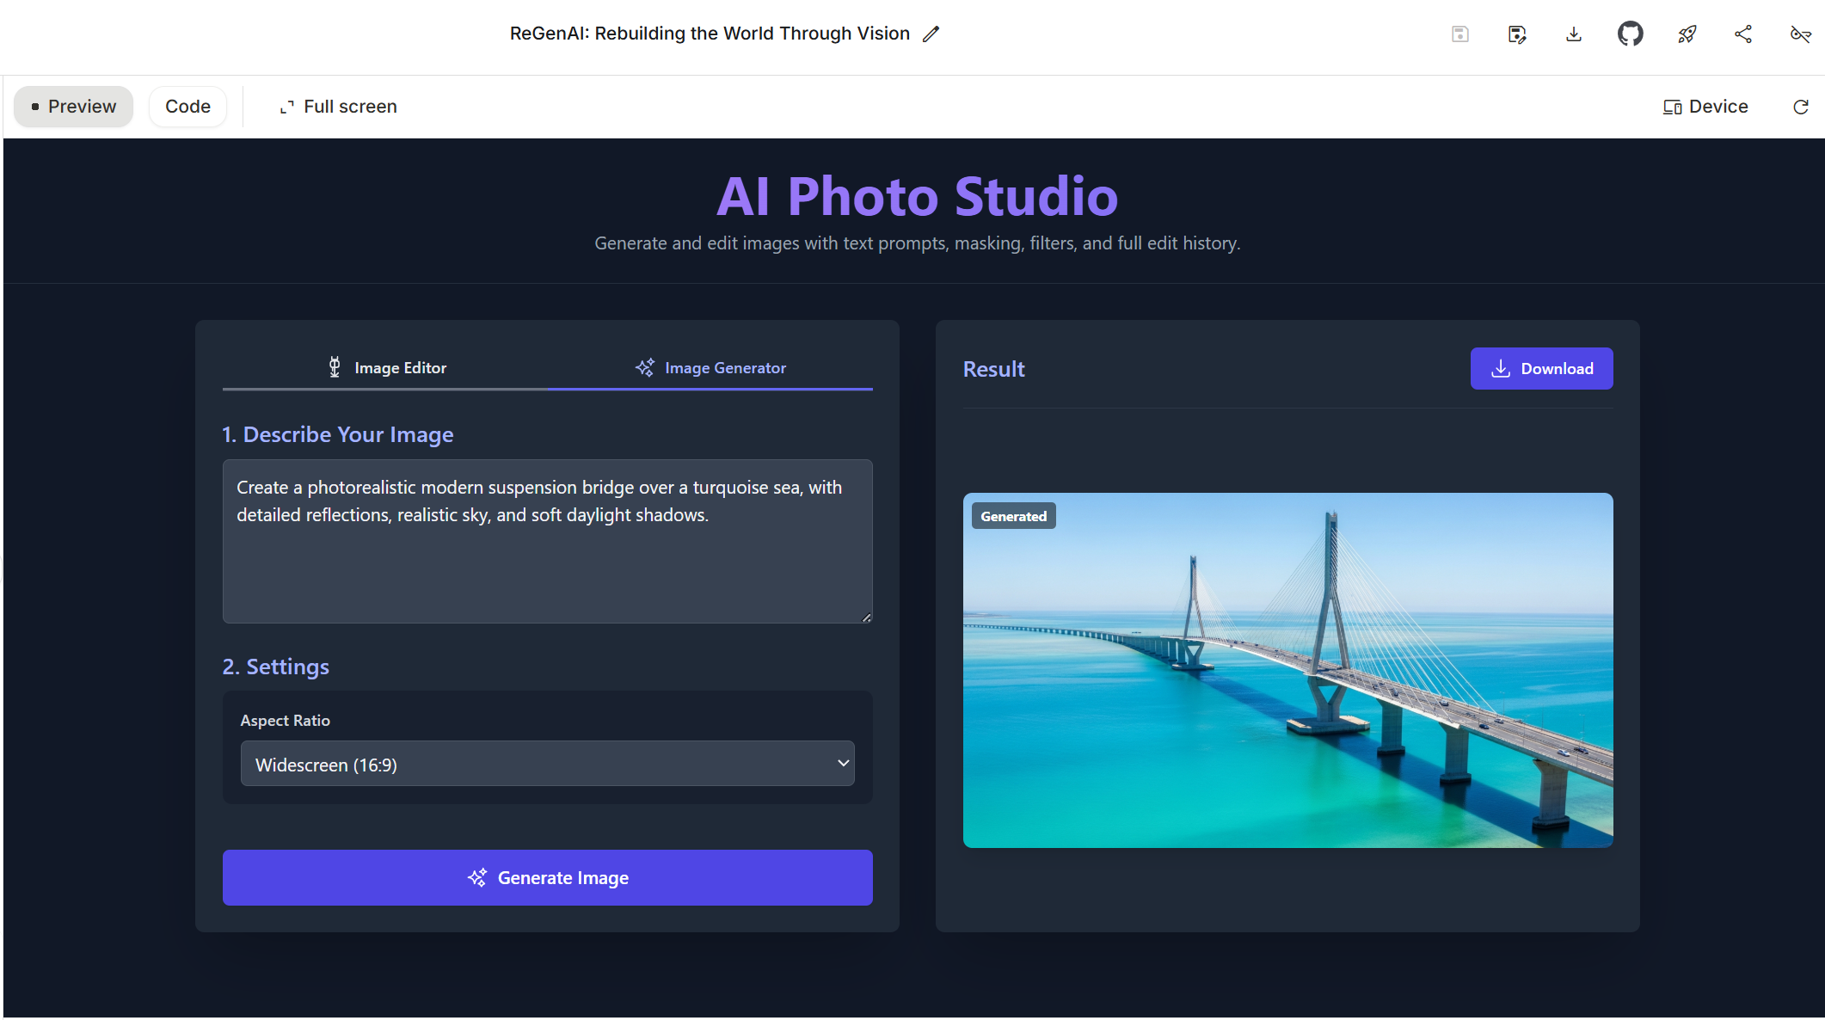Click the crossed-out key icon
Viewport: 1825px width, 1020px height.
[x=1800, y=34]
